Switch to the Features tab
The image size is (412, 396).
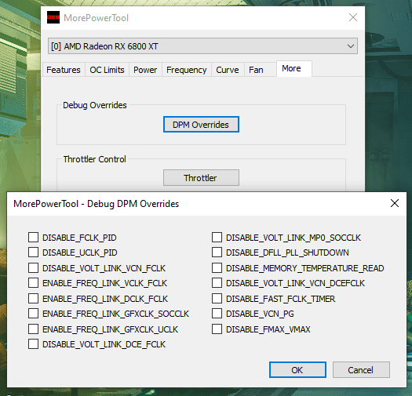point(64,70)
